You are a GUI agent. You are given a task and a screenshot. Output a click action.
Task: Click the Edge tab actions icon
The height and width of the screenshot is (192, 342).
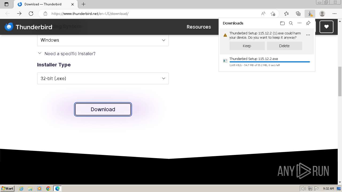click(6, 4)
